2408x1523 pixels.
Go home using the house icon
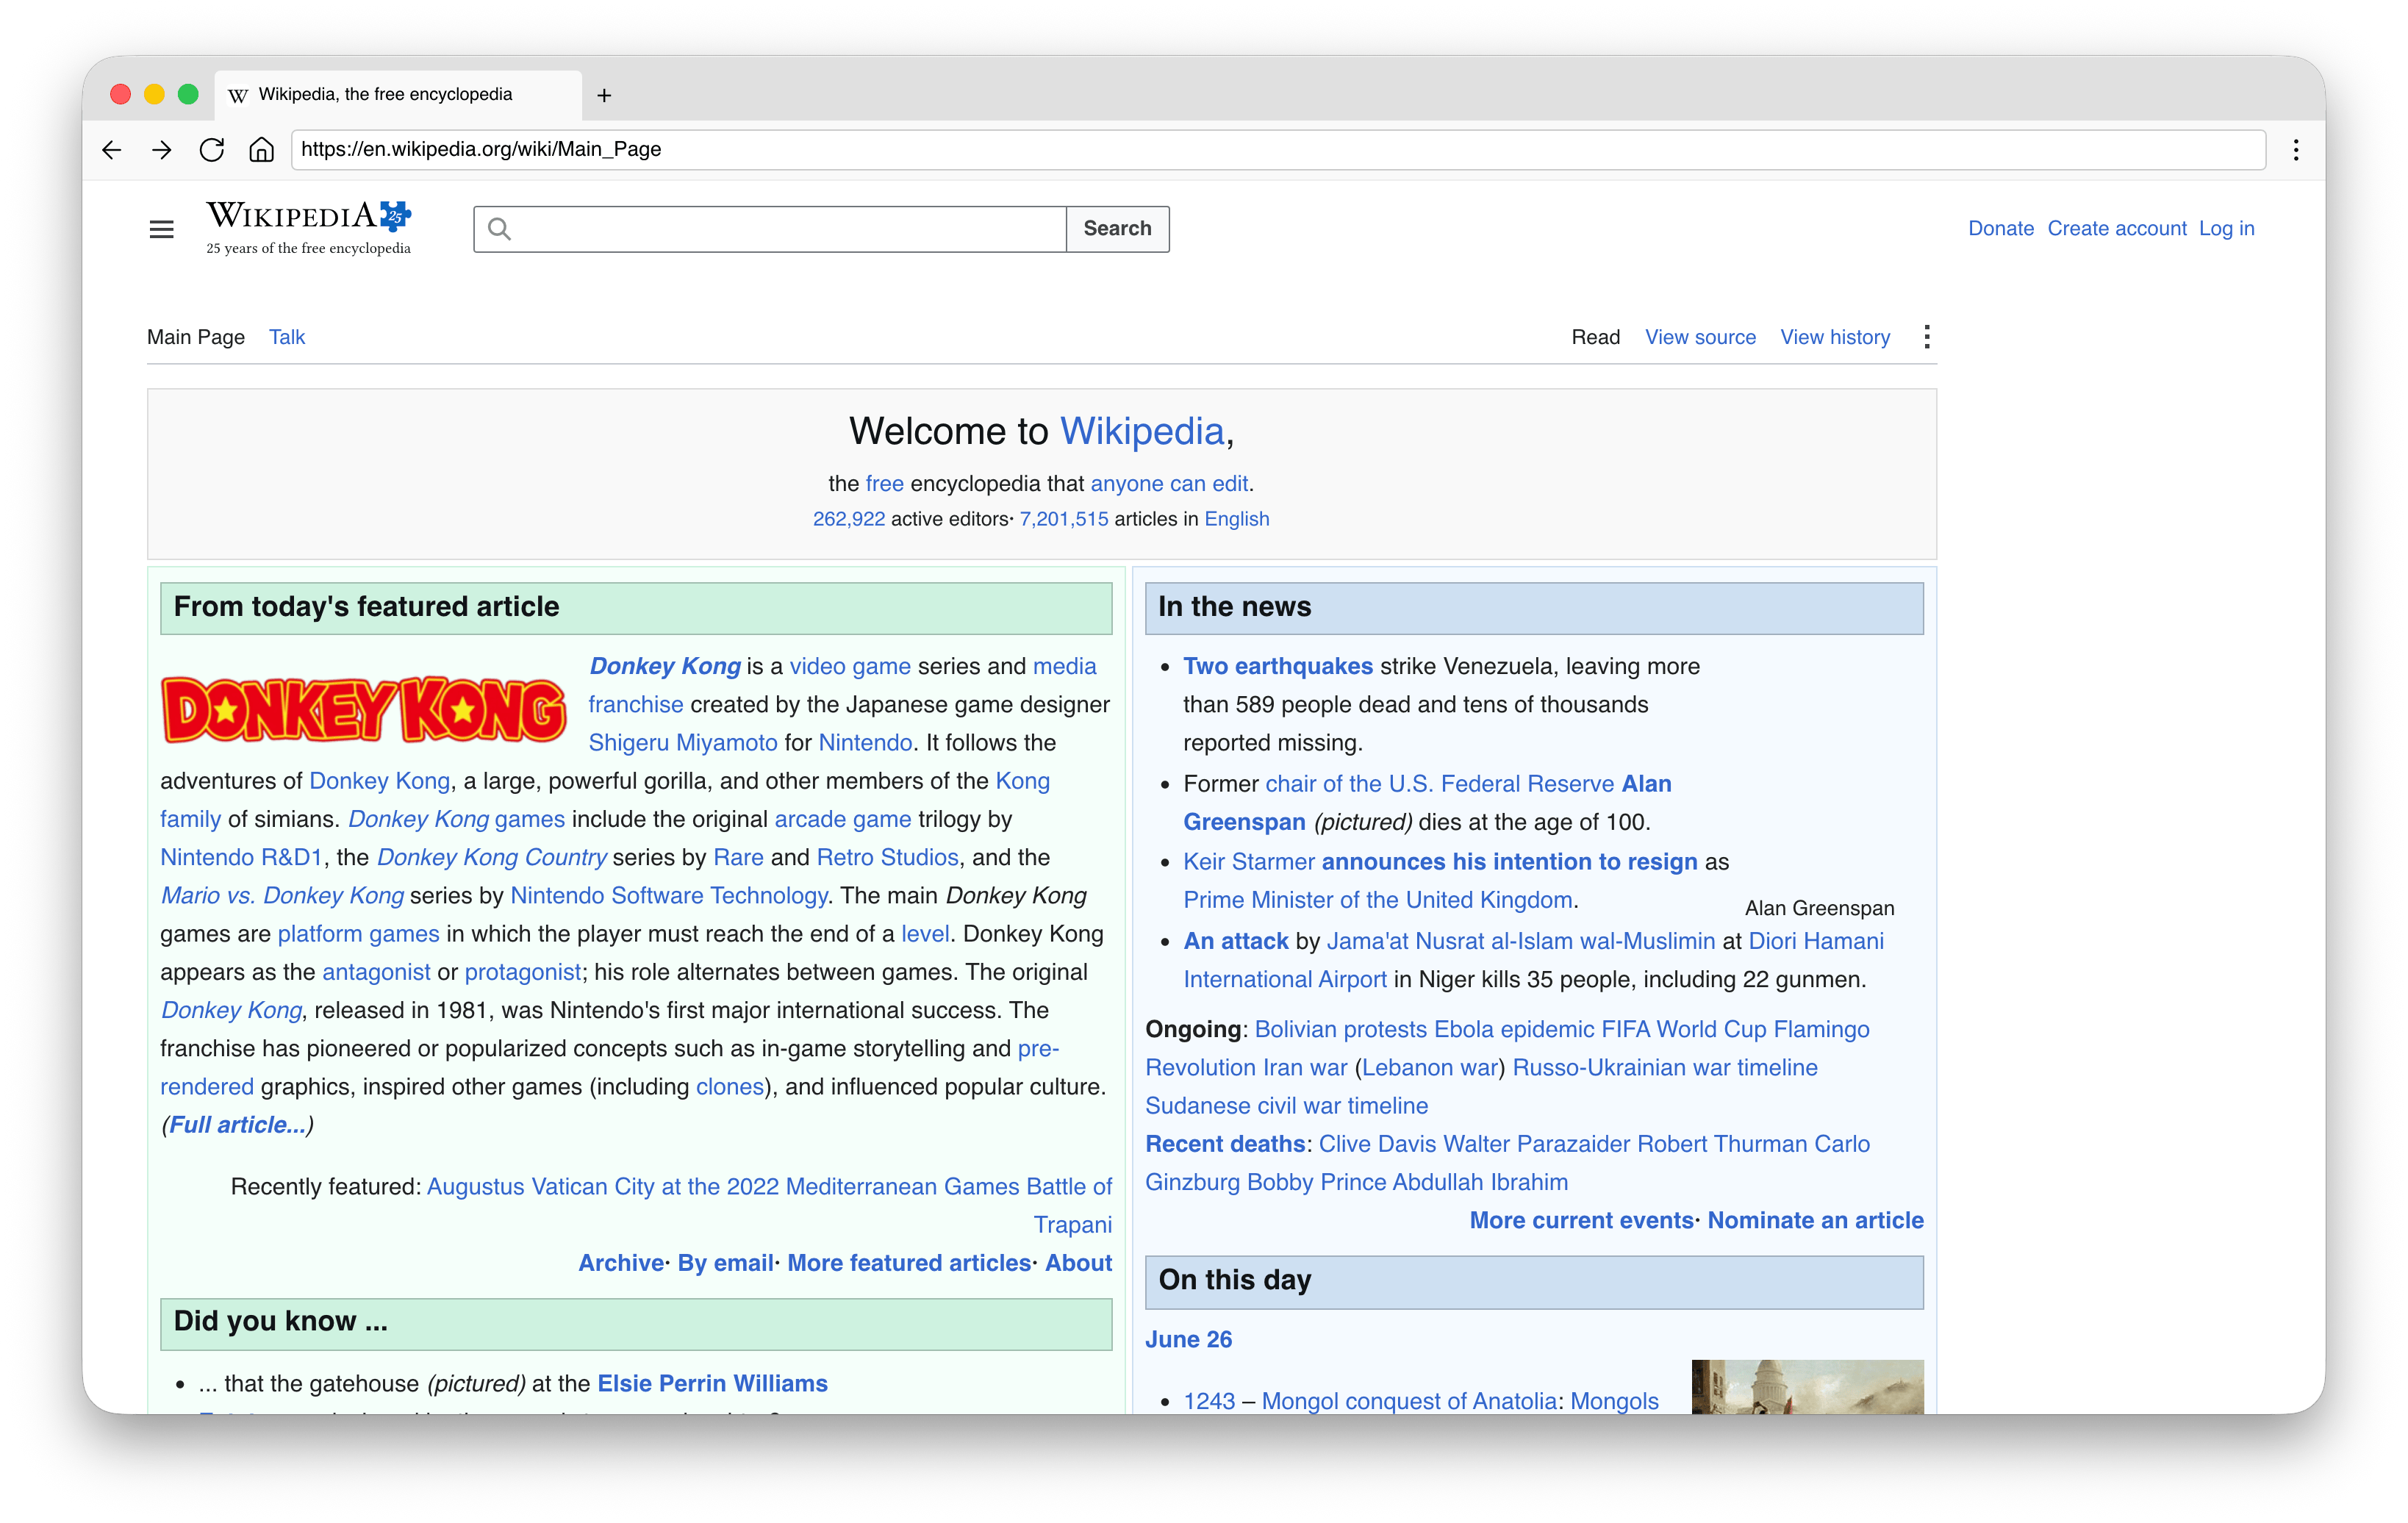tap(261, 150)
